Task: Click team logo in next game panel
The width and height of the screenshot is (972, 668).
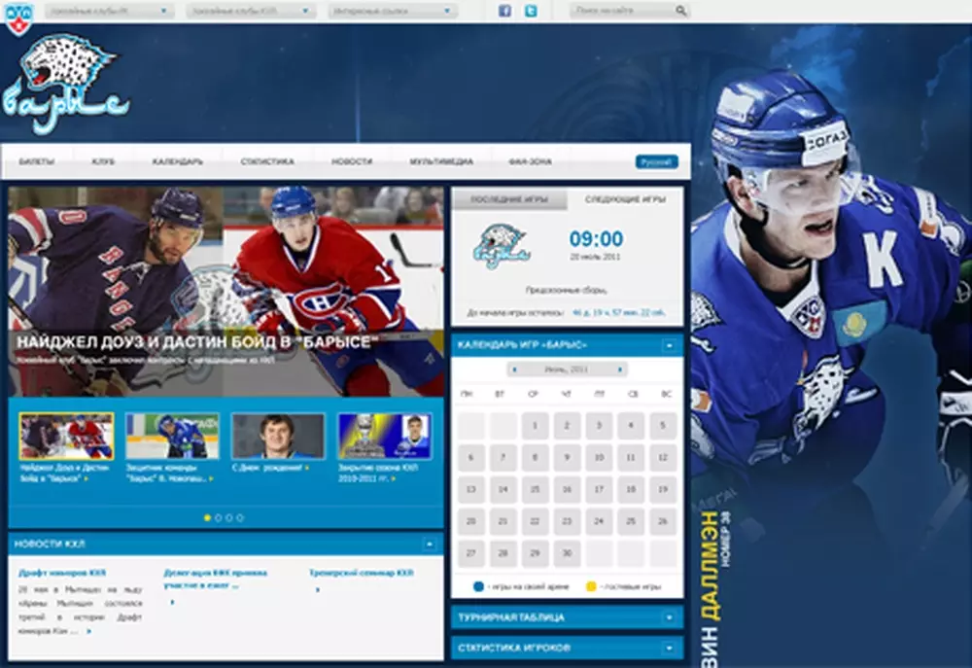Action: pos(501,246)
